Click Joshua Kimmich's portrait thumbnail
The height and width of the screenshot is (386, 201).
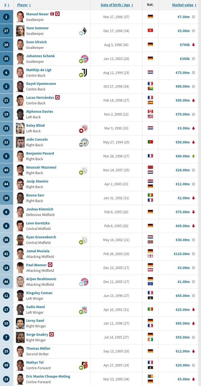click(20, 212)
